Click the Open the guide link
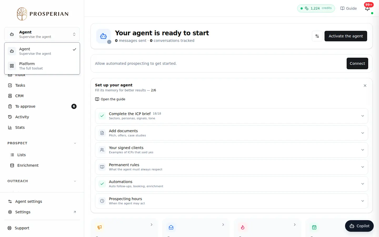 pyautogui.click(x=110, y=99)
